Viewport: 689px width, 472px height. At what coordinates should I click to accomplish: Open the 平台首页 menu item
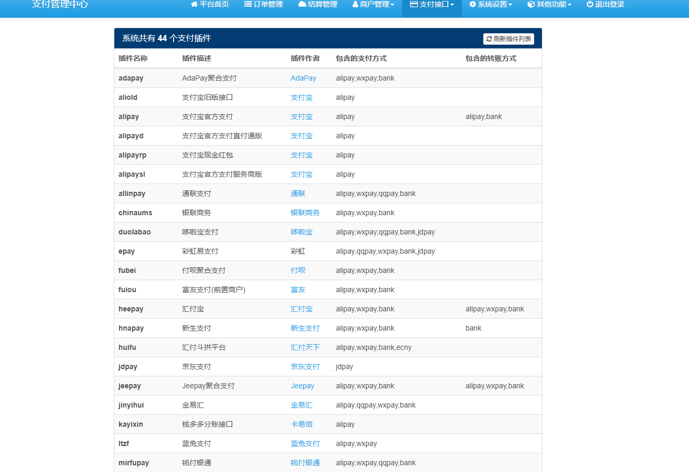[x=210, y=4]
